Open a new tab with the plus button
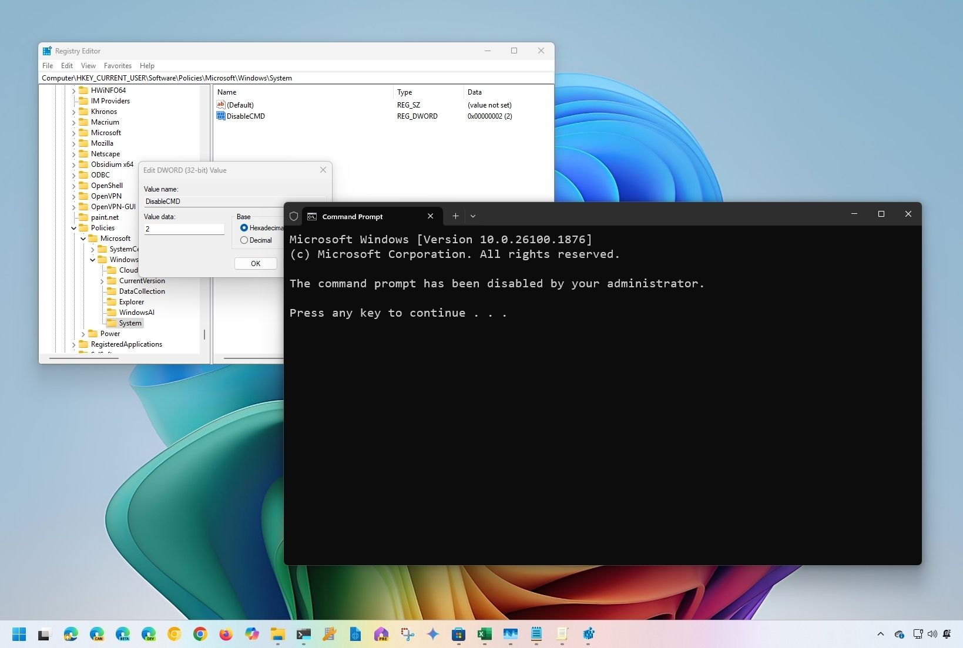The width and height of the screenshot is (963, 648). 455,216
